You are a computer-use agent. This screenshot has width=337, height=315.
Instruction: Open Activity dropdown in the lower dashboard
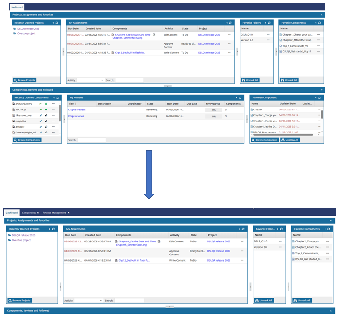pyautogui.click(x=88, y=300)
